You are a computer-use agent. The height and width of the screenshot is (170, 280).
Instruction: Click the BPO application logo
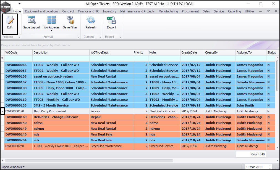tap(5, 7)
